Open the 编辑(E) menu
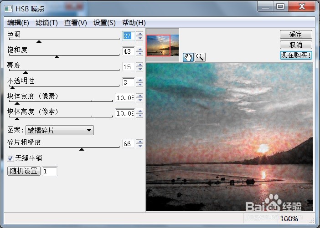Image resolution: width=320 pixels, height=228 pixels. (x=18, y=23)
